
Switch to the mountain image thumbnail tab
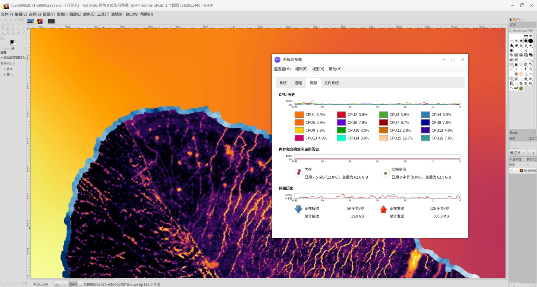click(31, 21)
